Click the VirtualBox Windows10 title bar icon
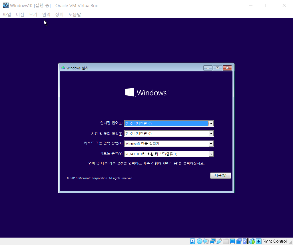 coord(6,5)
